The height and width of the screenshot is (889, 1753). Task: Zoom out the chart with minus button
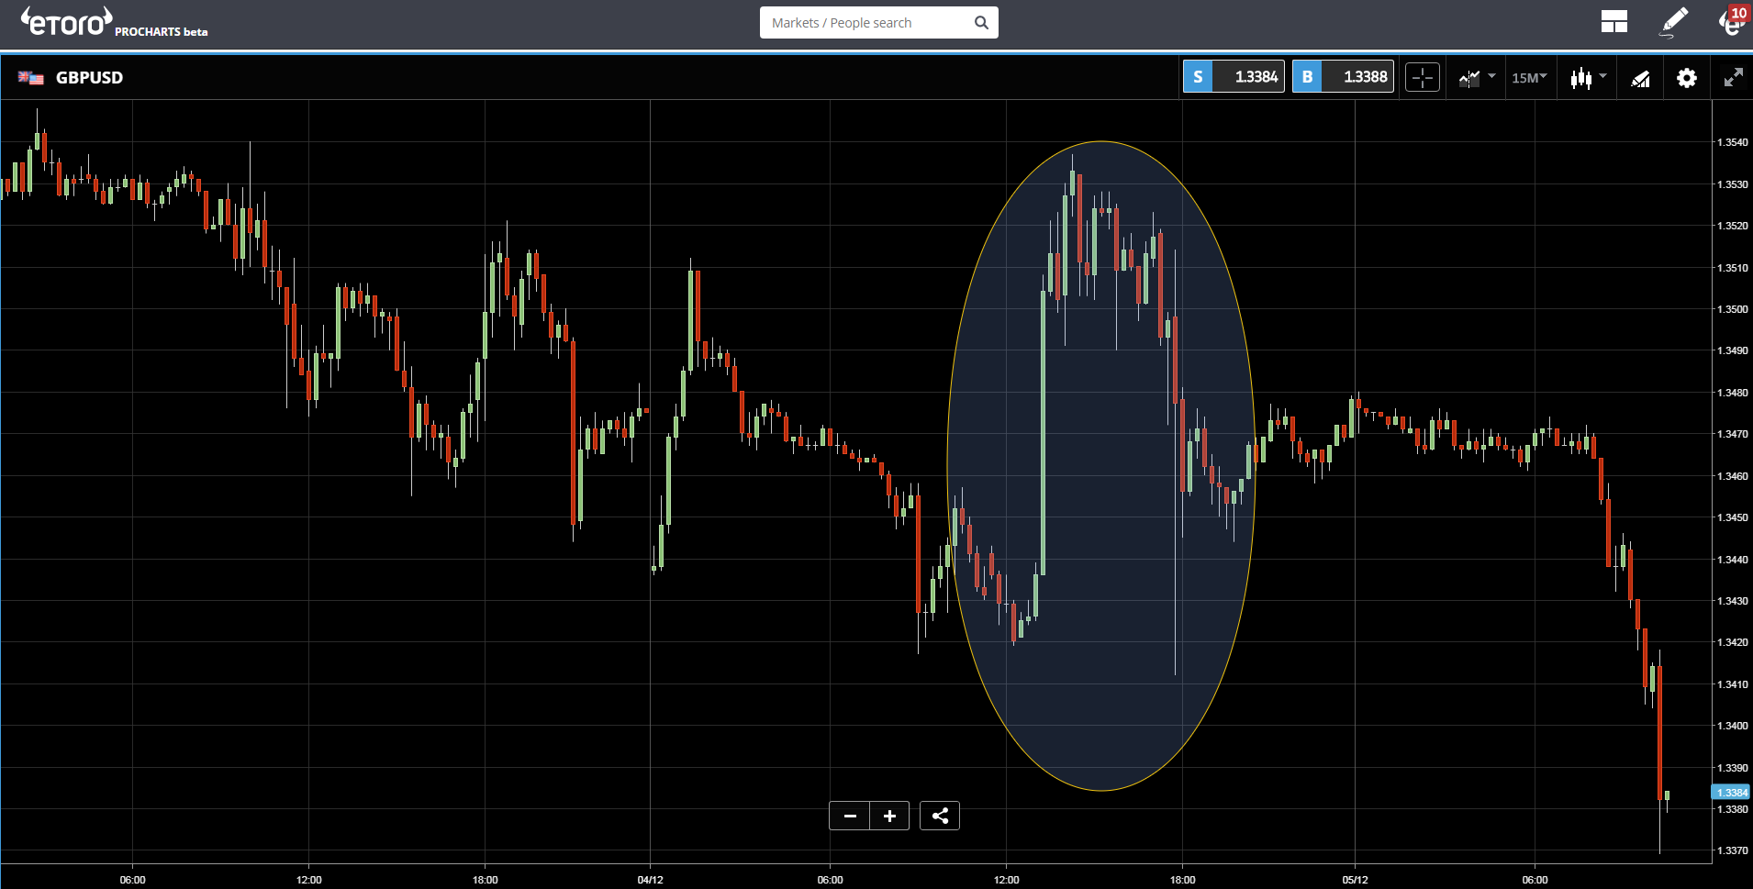click(850, 816)
